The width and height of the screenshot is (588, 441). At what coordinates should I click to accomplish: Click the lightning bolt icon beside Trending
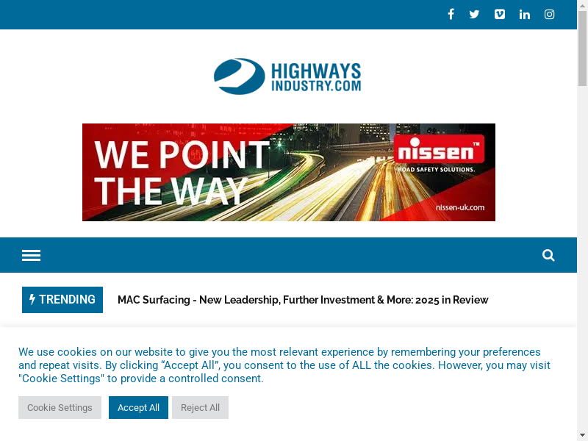pos(32,299)
